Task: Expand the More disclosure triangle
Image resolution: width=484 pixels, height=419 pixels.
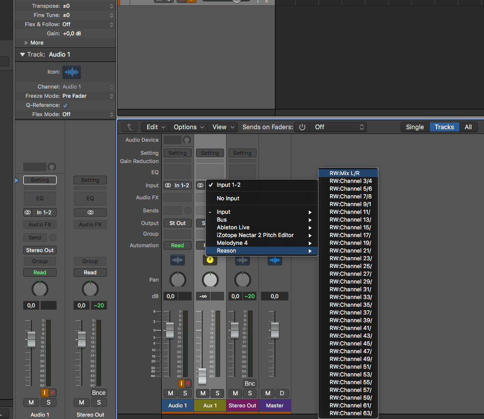Action: point(26,43)
